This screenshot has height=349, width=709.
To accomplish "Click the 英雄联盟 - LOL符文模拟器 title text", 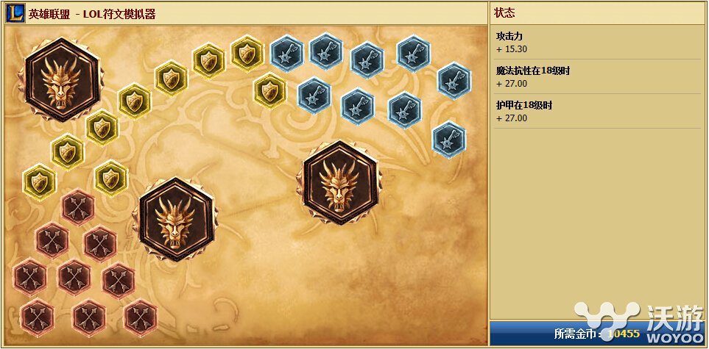I will tap(92, 15).
